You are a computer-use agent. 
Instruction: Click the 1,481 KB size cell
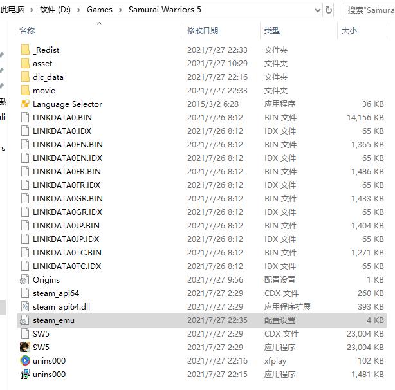coord(368,374)
